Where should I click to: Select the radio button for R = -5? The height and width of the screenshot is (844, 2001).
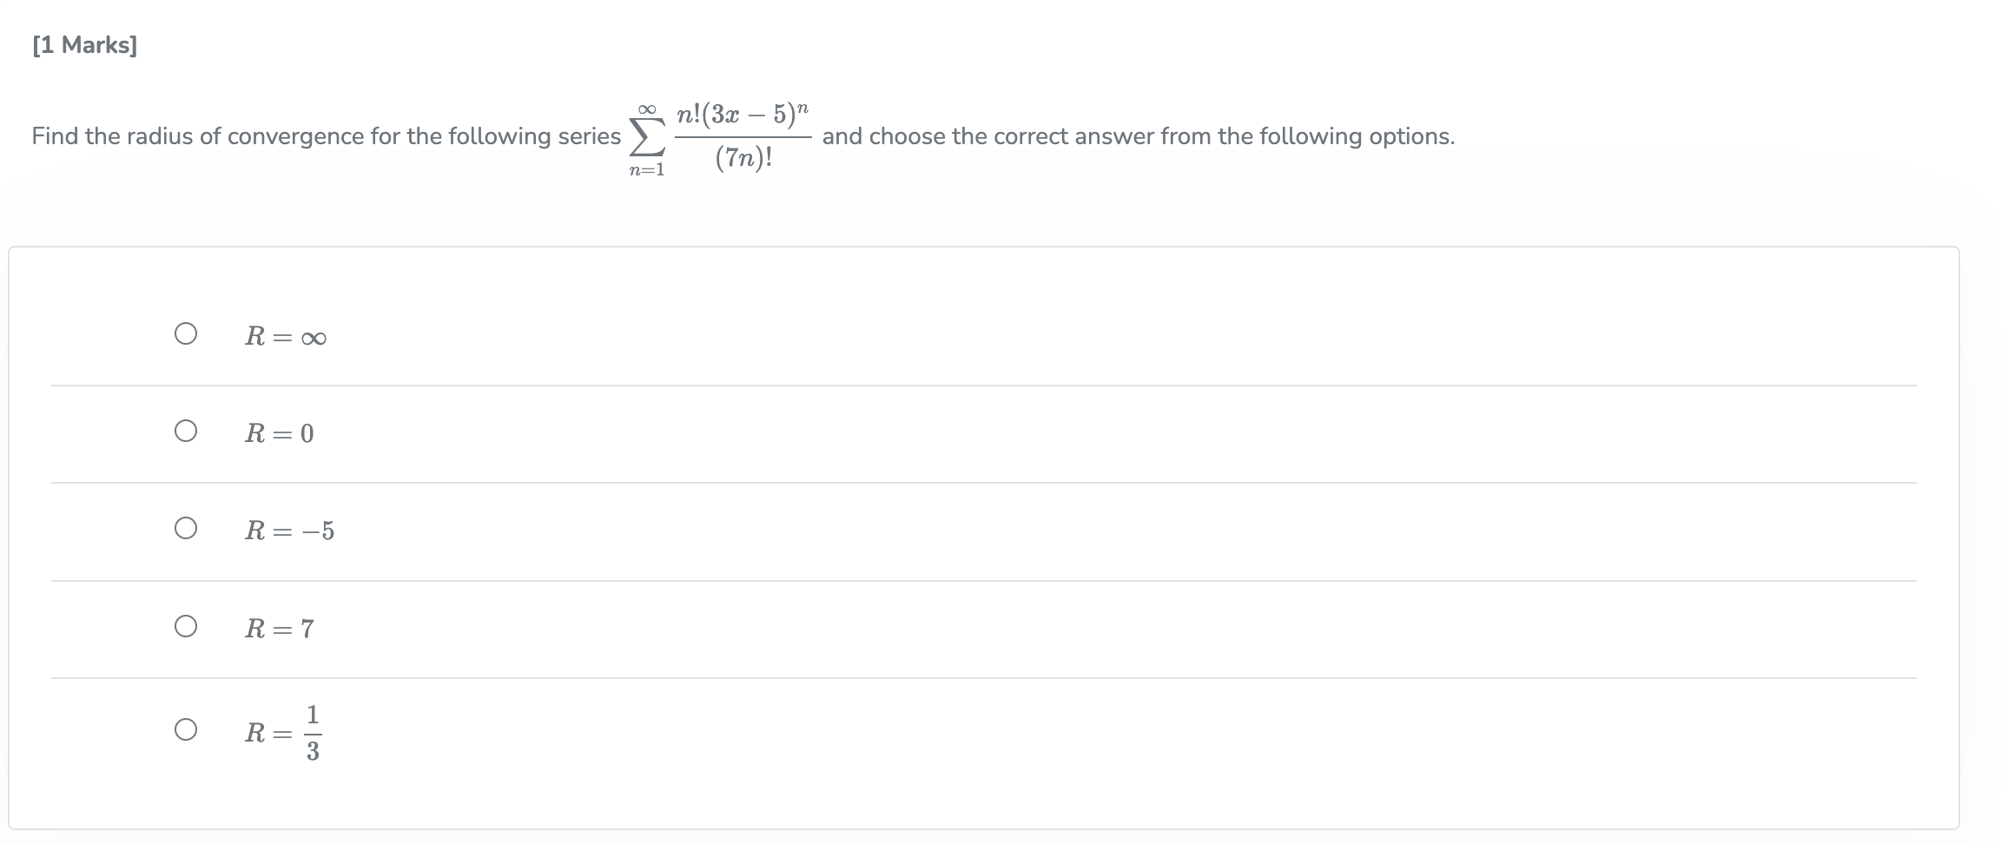[x=185, y=529]
